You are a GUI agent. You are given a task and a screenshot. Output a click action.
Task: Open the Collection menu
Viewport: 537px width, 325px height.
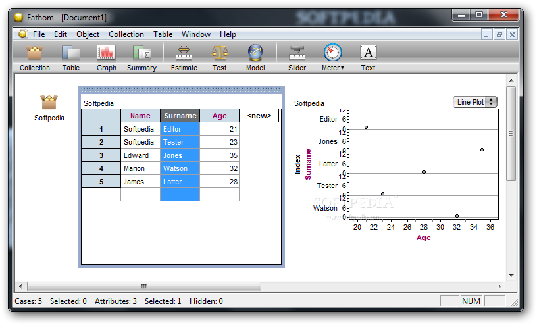[126, 34]
